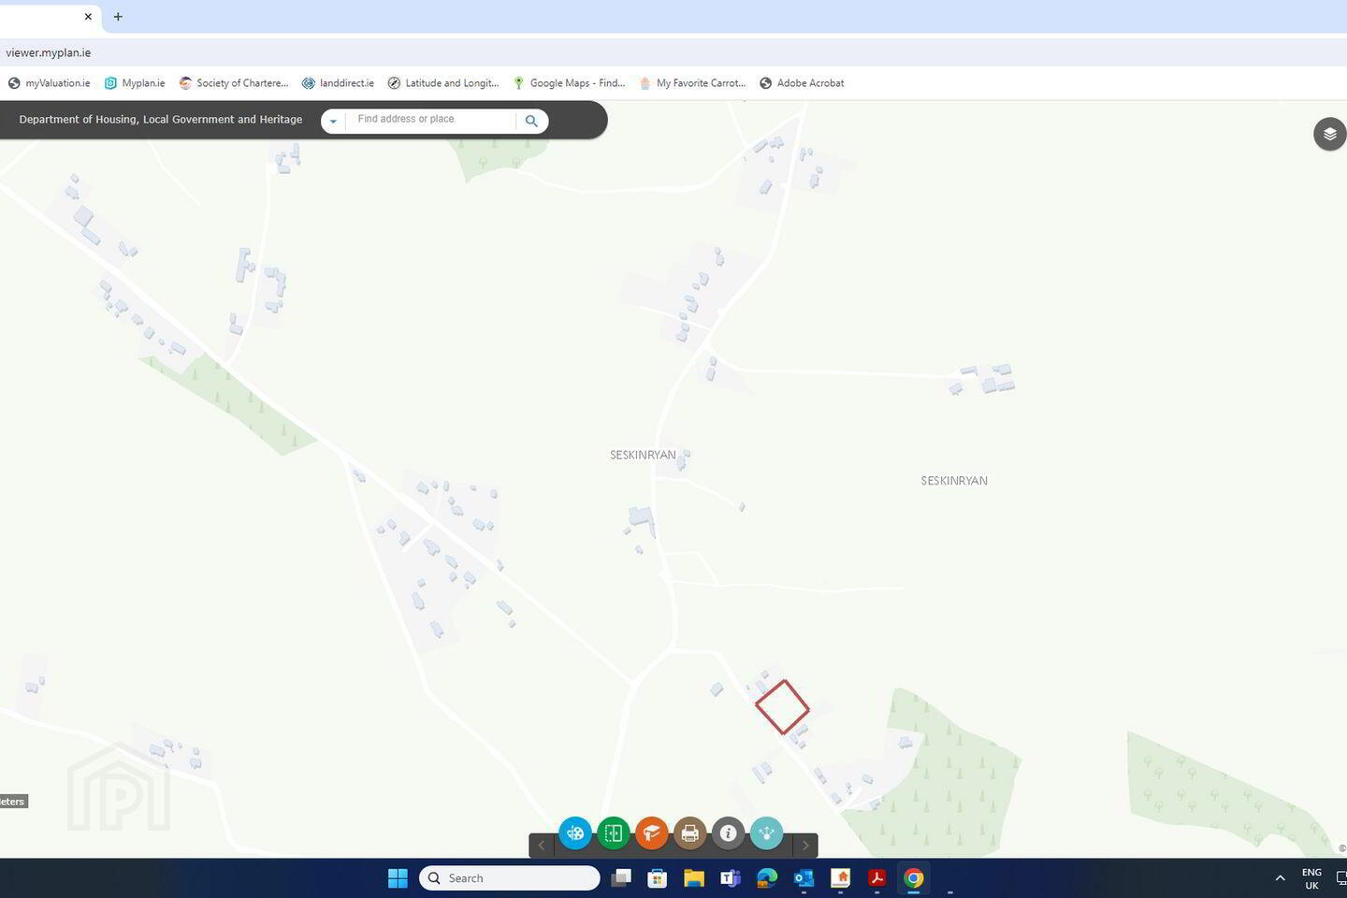1347x898 pixels.
Task: Open the myValuation.ie bookmark
Action: [x=49, y=83]
